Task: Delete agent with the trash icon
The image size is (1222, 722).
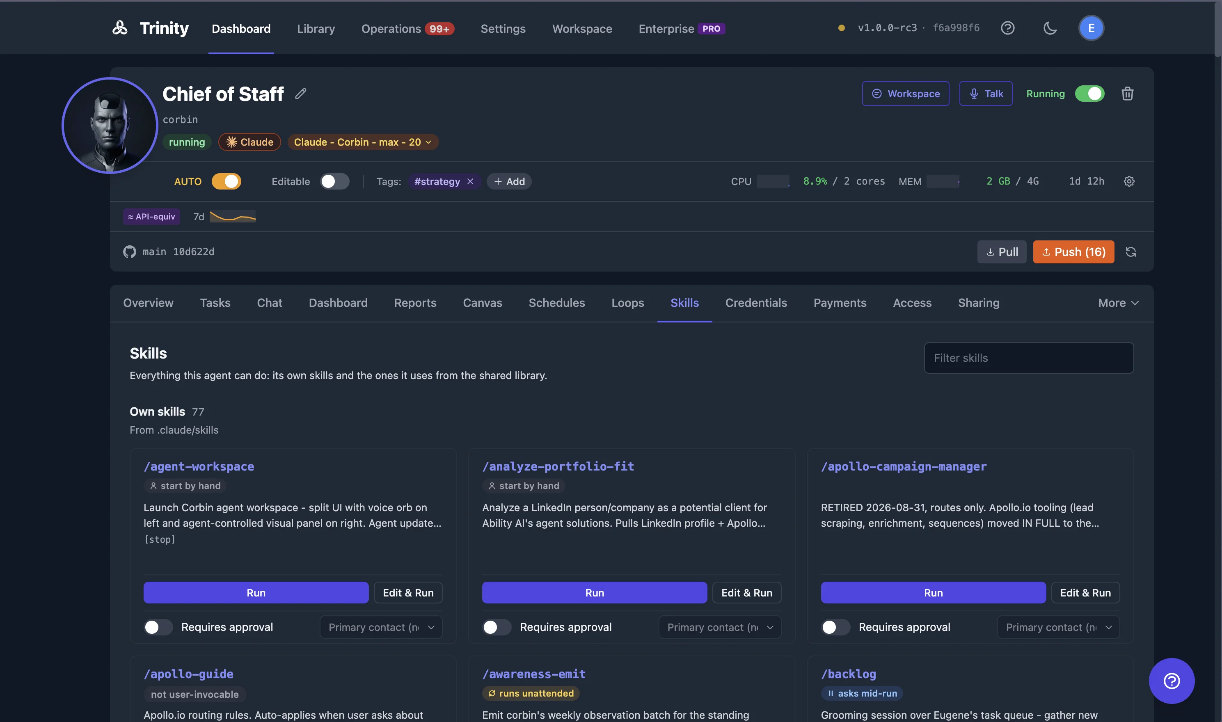Action: click(1128, 94)
